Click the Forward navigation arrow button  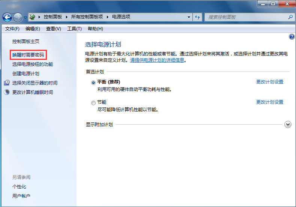point(18,17)
